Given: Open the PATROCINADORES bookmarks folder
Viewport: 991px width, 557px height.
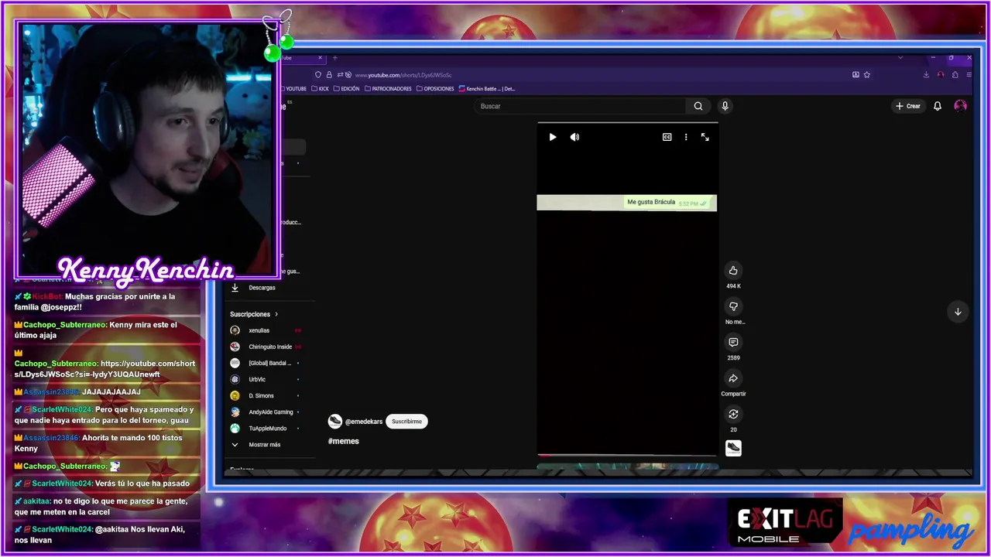Looking at the screenshot, I should (x=388, y=89).
